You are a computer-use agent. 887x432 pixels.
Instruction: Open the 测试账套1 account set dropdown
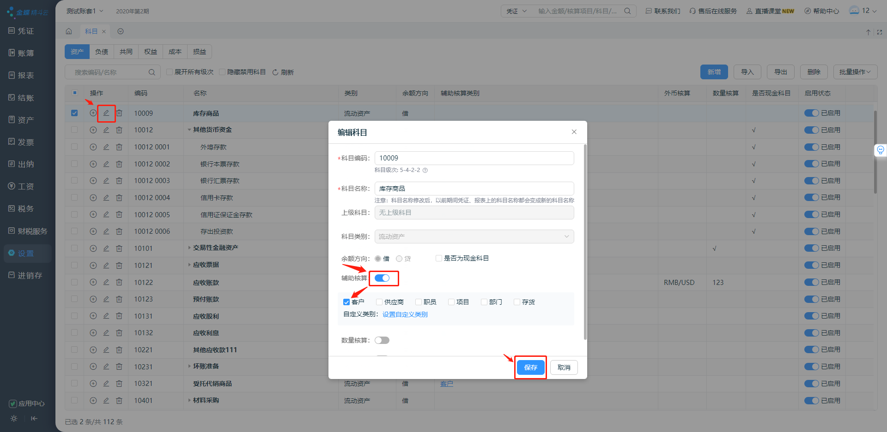coord(85,11)
